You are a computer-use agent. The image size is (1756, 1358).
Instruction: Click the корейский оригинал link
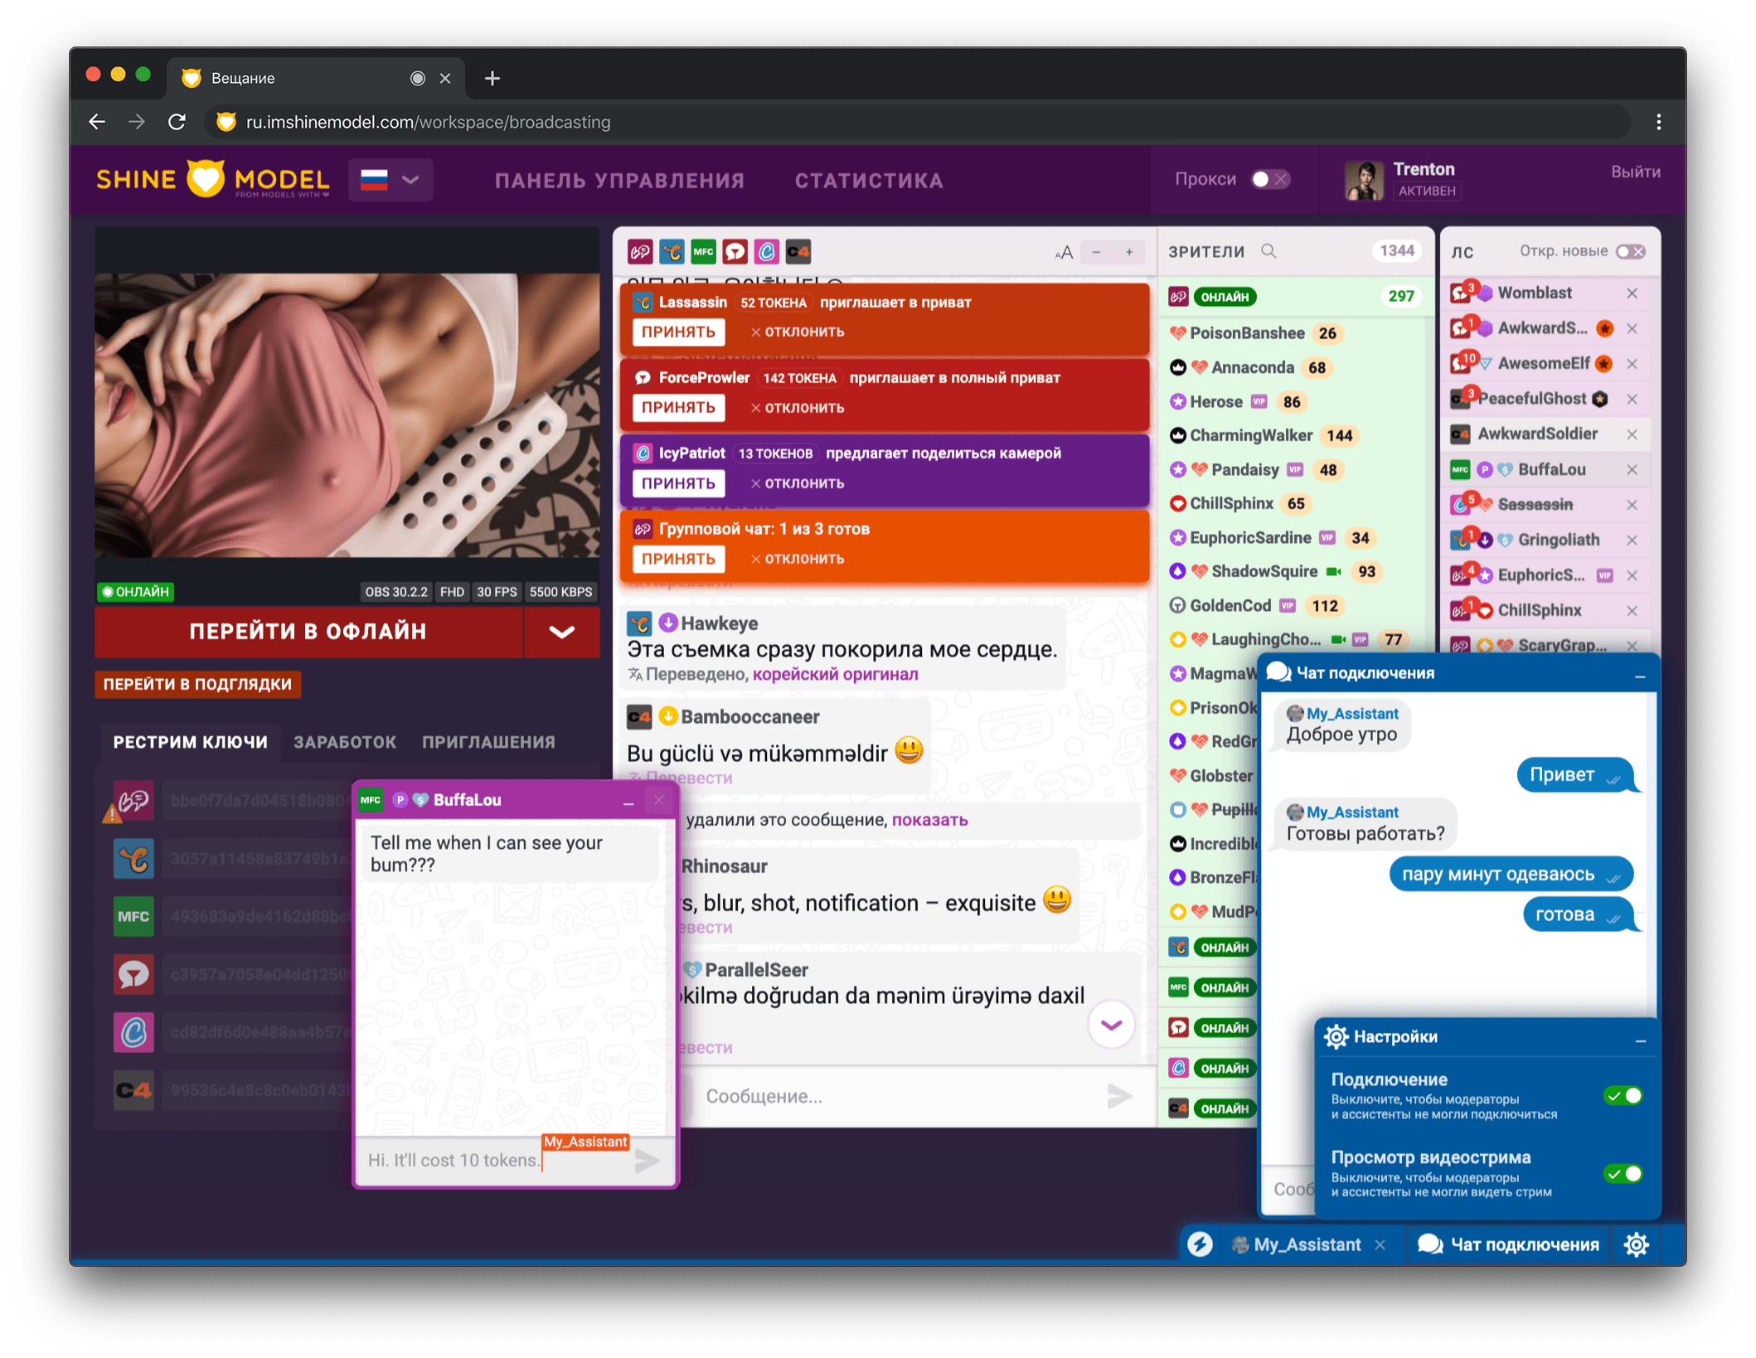click(835, 674)
